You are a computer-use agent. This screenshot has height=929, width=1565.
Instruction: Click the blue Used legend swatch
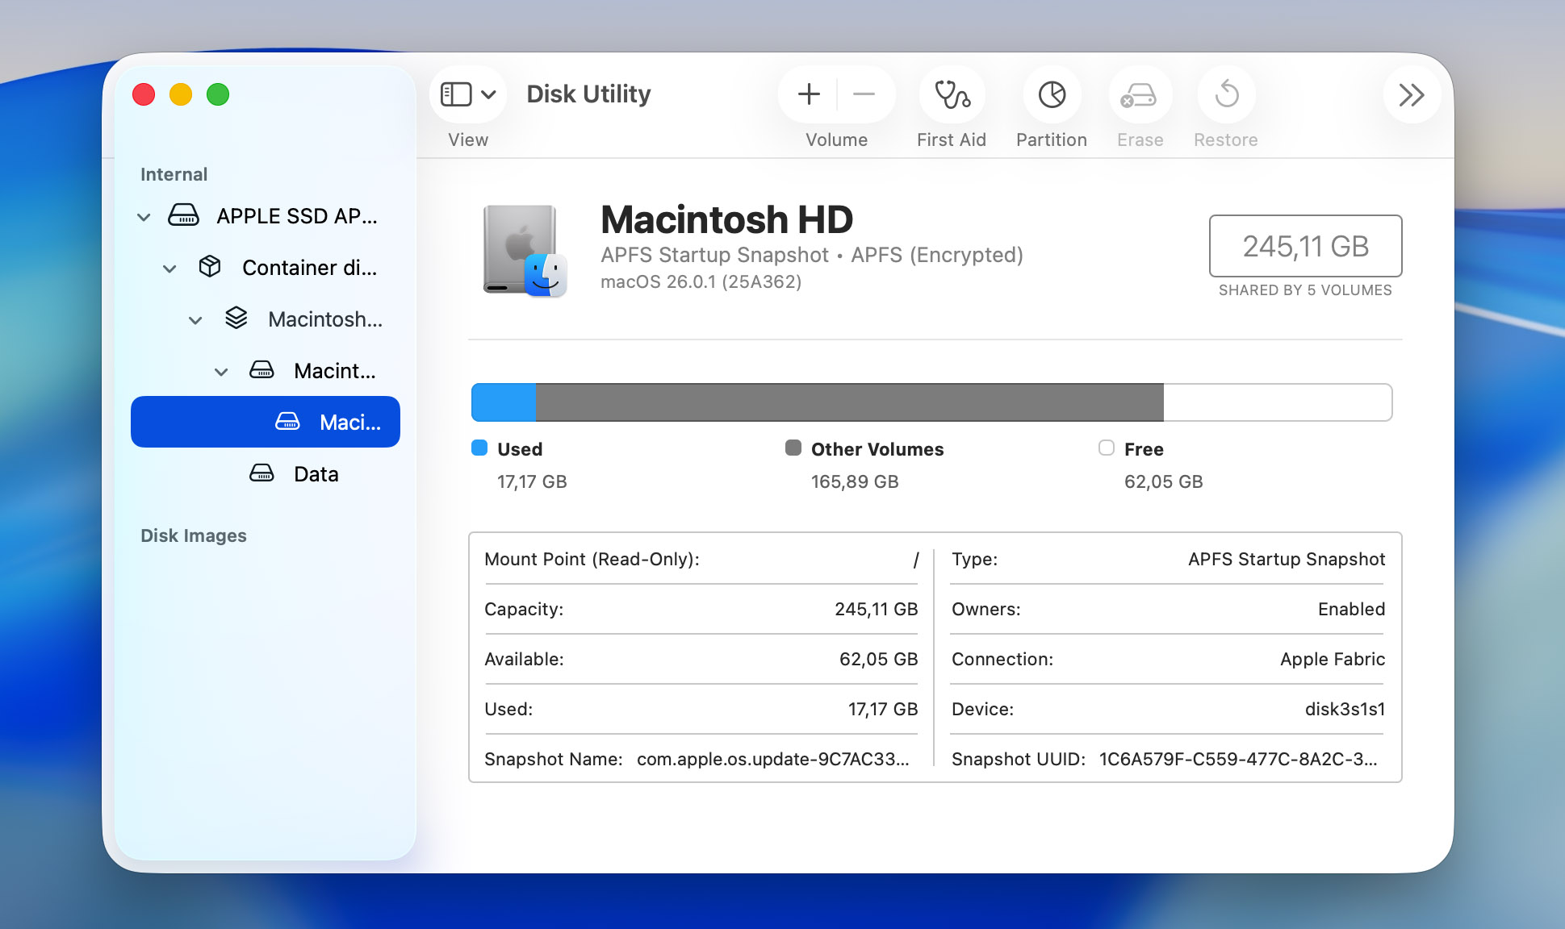(x=479, y=448)
